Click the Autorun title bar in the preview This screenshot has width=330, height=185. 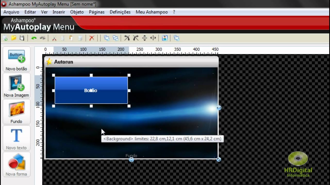pos(131,62)
